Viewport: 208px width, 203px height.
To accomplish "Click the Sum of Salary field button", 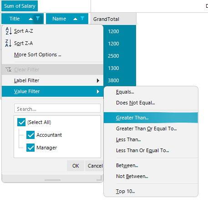I will [20, 6].
